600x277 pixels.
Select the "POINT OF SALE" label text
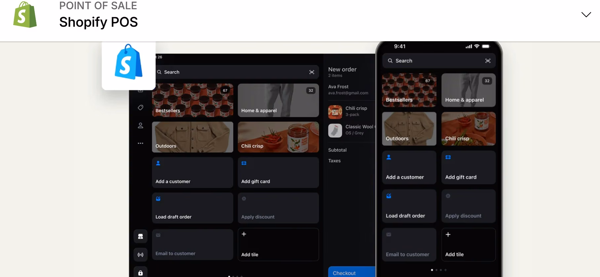(x=98, y=5)
